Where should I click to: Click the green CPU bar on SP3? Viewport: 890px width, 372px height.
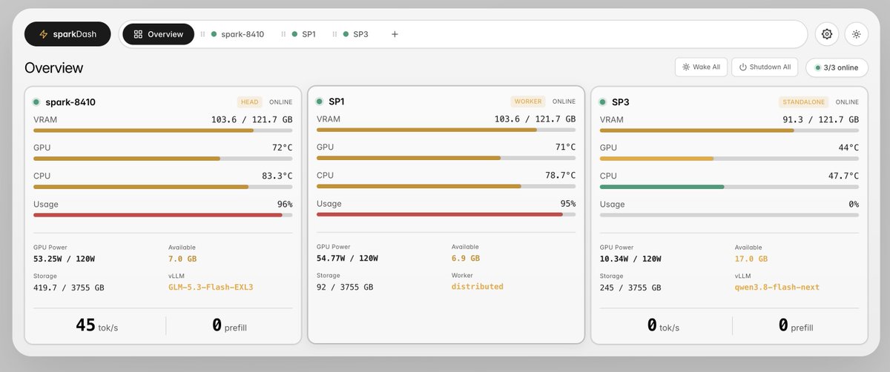730,187
